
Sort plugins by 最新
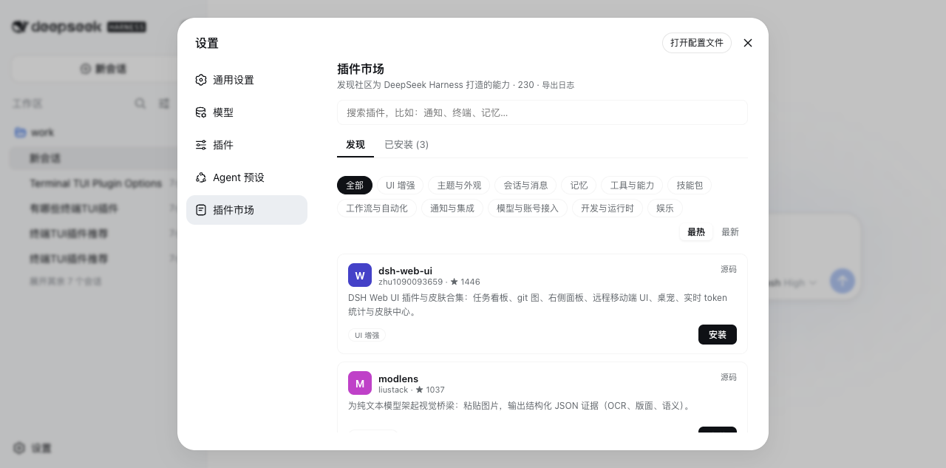(730, 232)
